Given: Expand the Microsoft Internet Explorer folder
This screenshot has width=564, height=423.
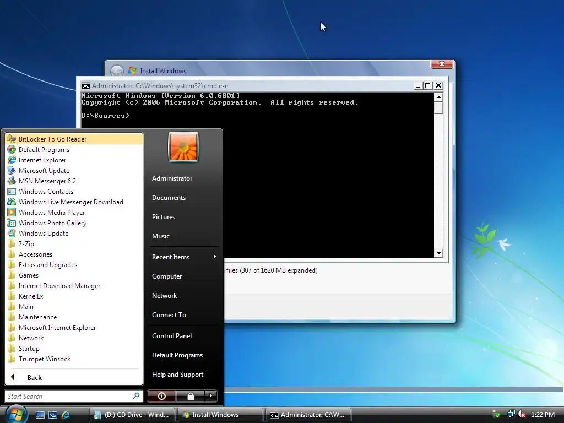Looking at the screenshot, I should click(x=74, y=327).
